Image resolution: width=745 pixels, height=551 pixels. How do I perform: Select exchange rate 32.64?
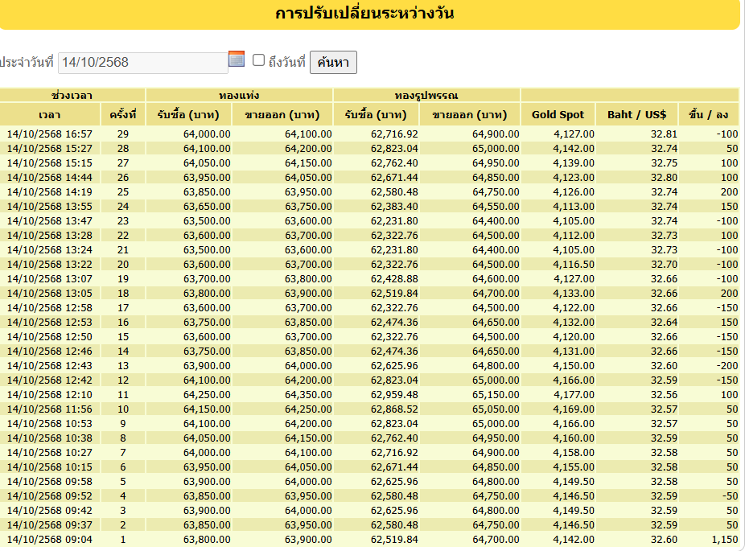[665, 323]
